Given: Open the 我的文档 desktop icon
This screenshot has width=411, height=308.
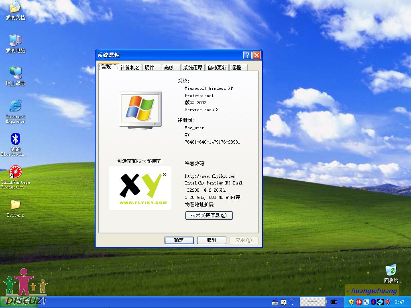Looking at the screenshot, I should (x=16, y=10).
